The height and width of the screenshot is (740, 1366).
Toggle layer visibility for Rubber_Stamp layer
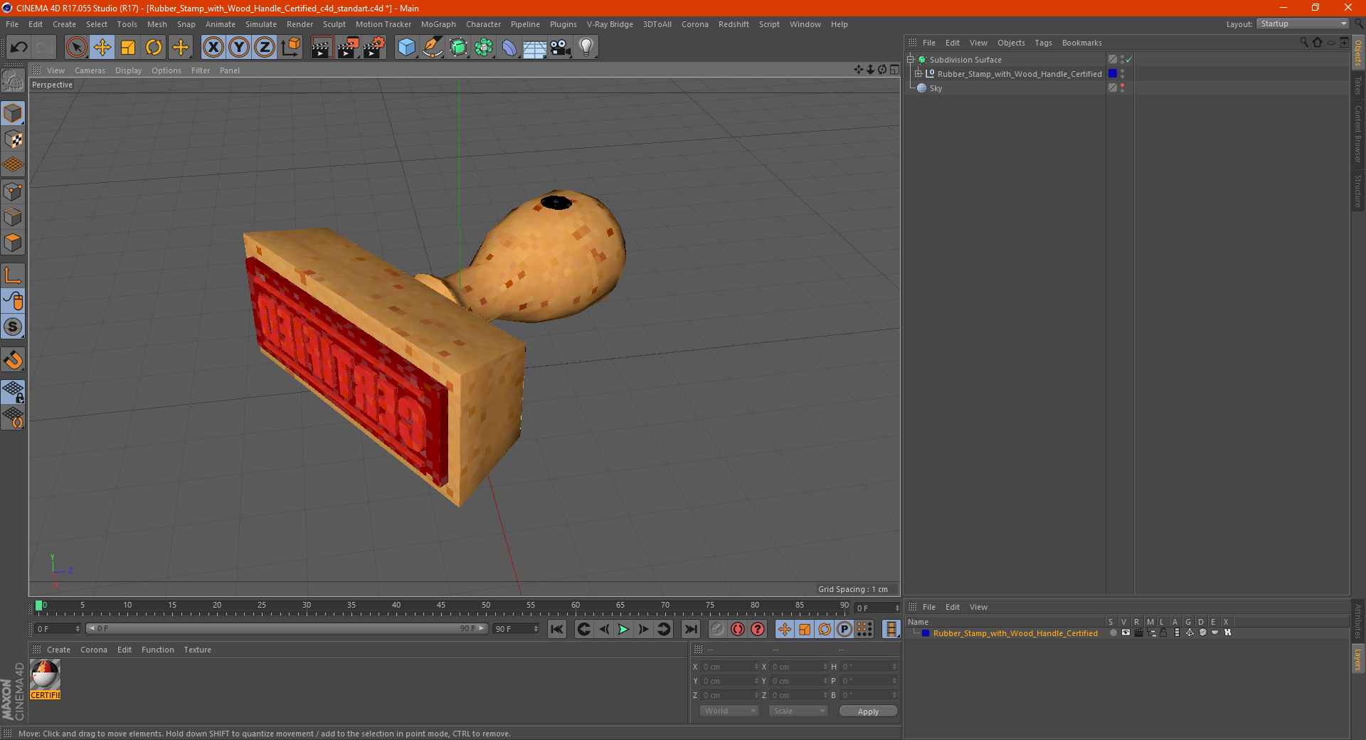click(1126, 633)
